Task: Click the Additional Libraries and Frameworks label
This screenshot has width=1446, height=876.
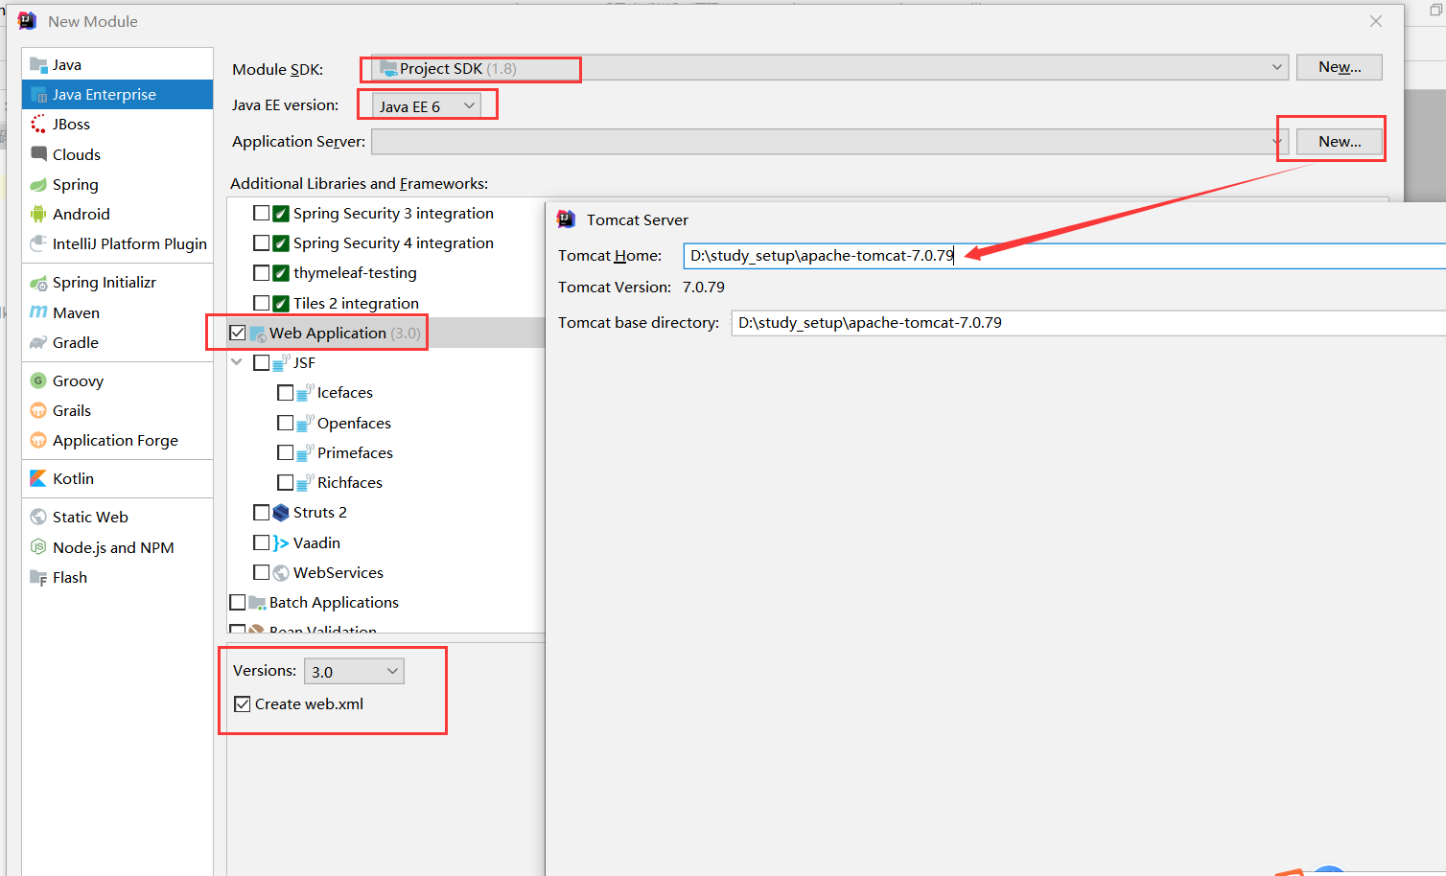Action: (x=359, y=183)
